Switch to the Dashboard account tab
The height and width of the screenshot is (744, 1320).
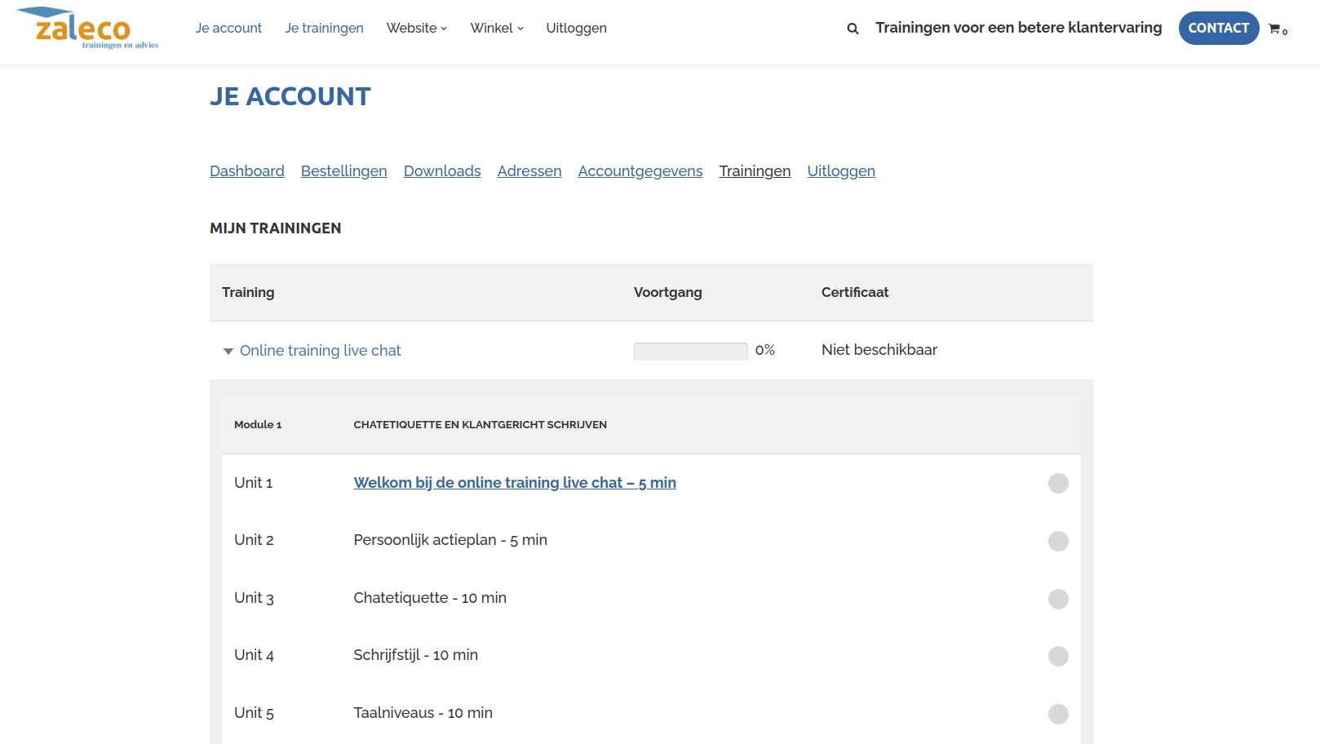(247, 171)
